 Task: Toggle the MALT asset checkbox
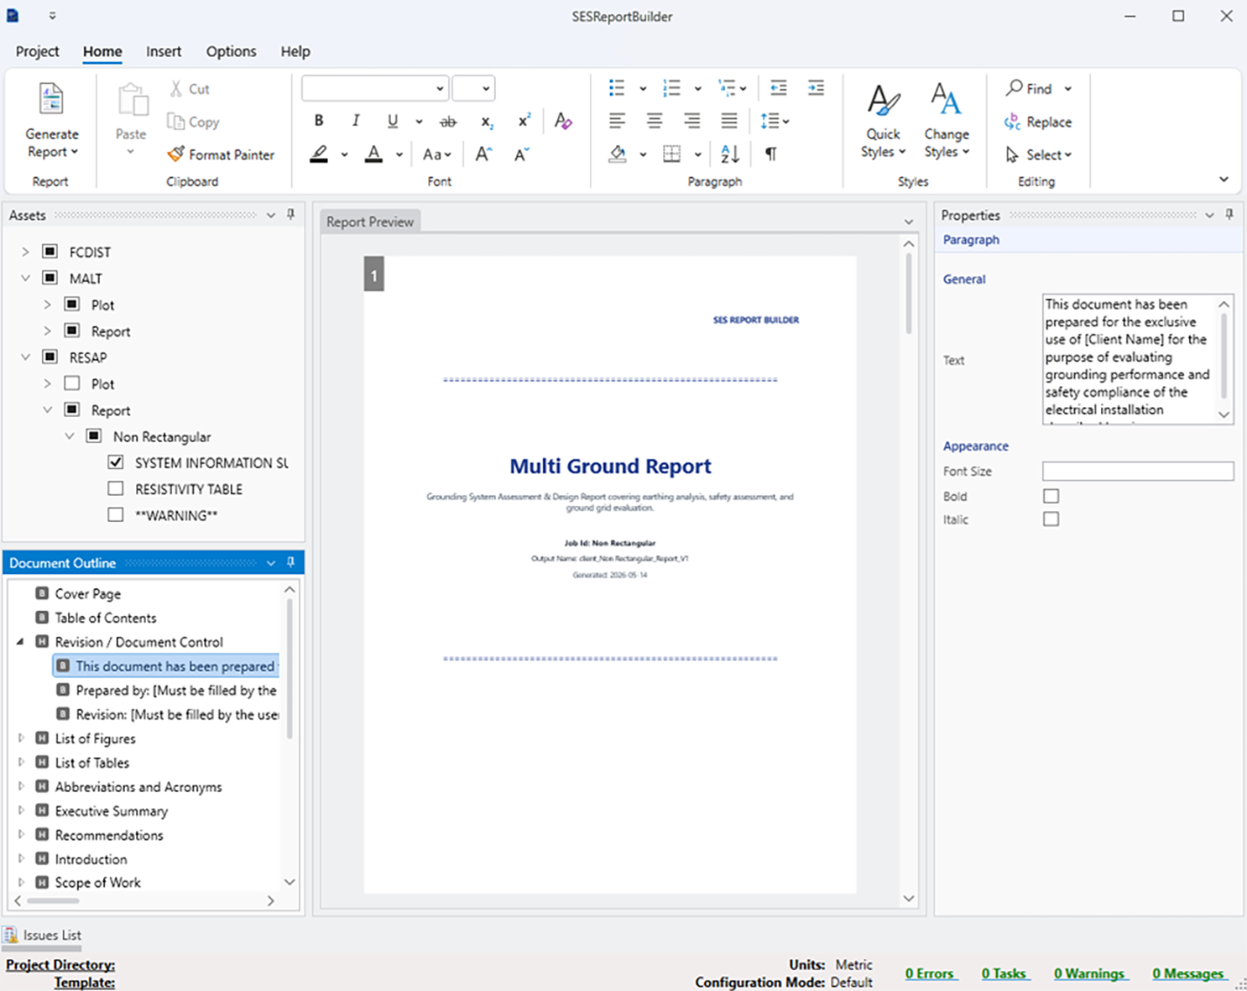coord(50,278)
